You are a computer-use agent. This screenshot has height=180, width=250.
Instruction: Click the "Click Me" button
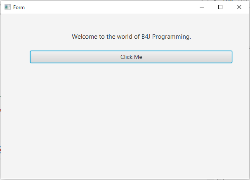point(131,57)
